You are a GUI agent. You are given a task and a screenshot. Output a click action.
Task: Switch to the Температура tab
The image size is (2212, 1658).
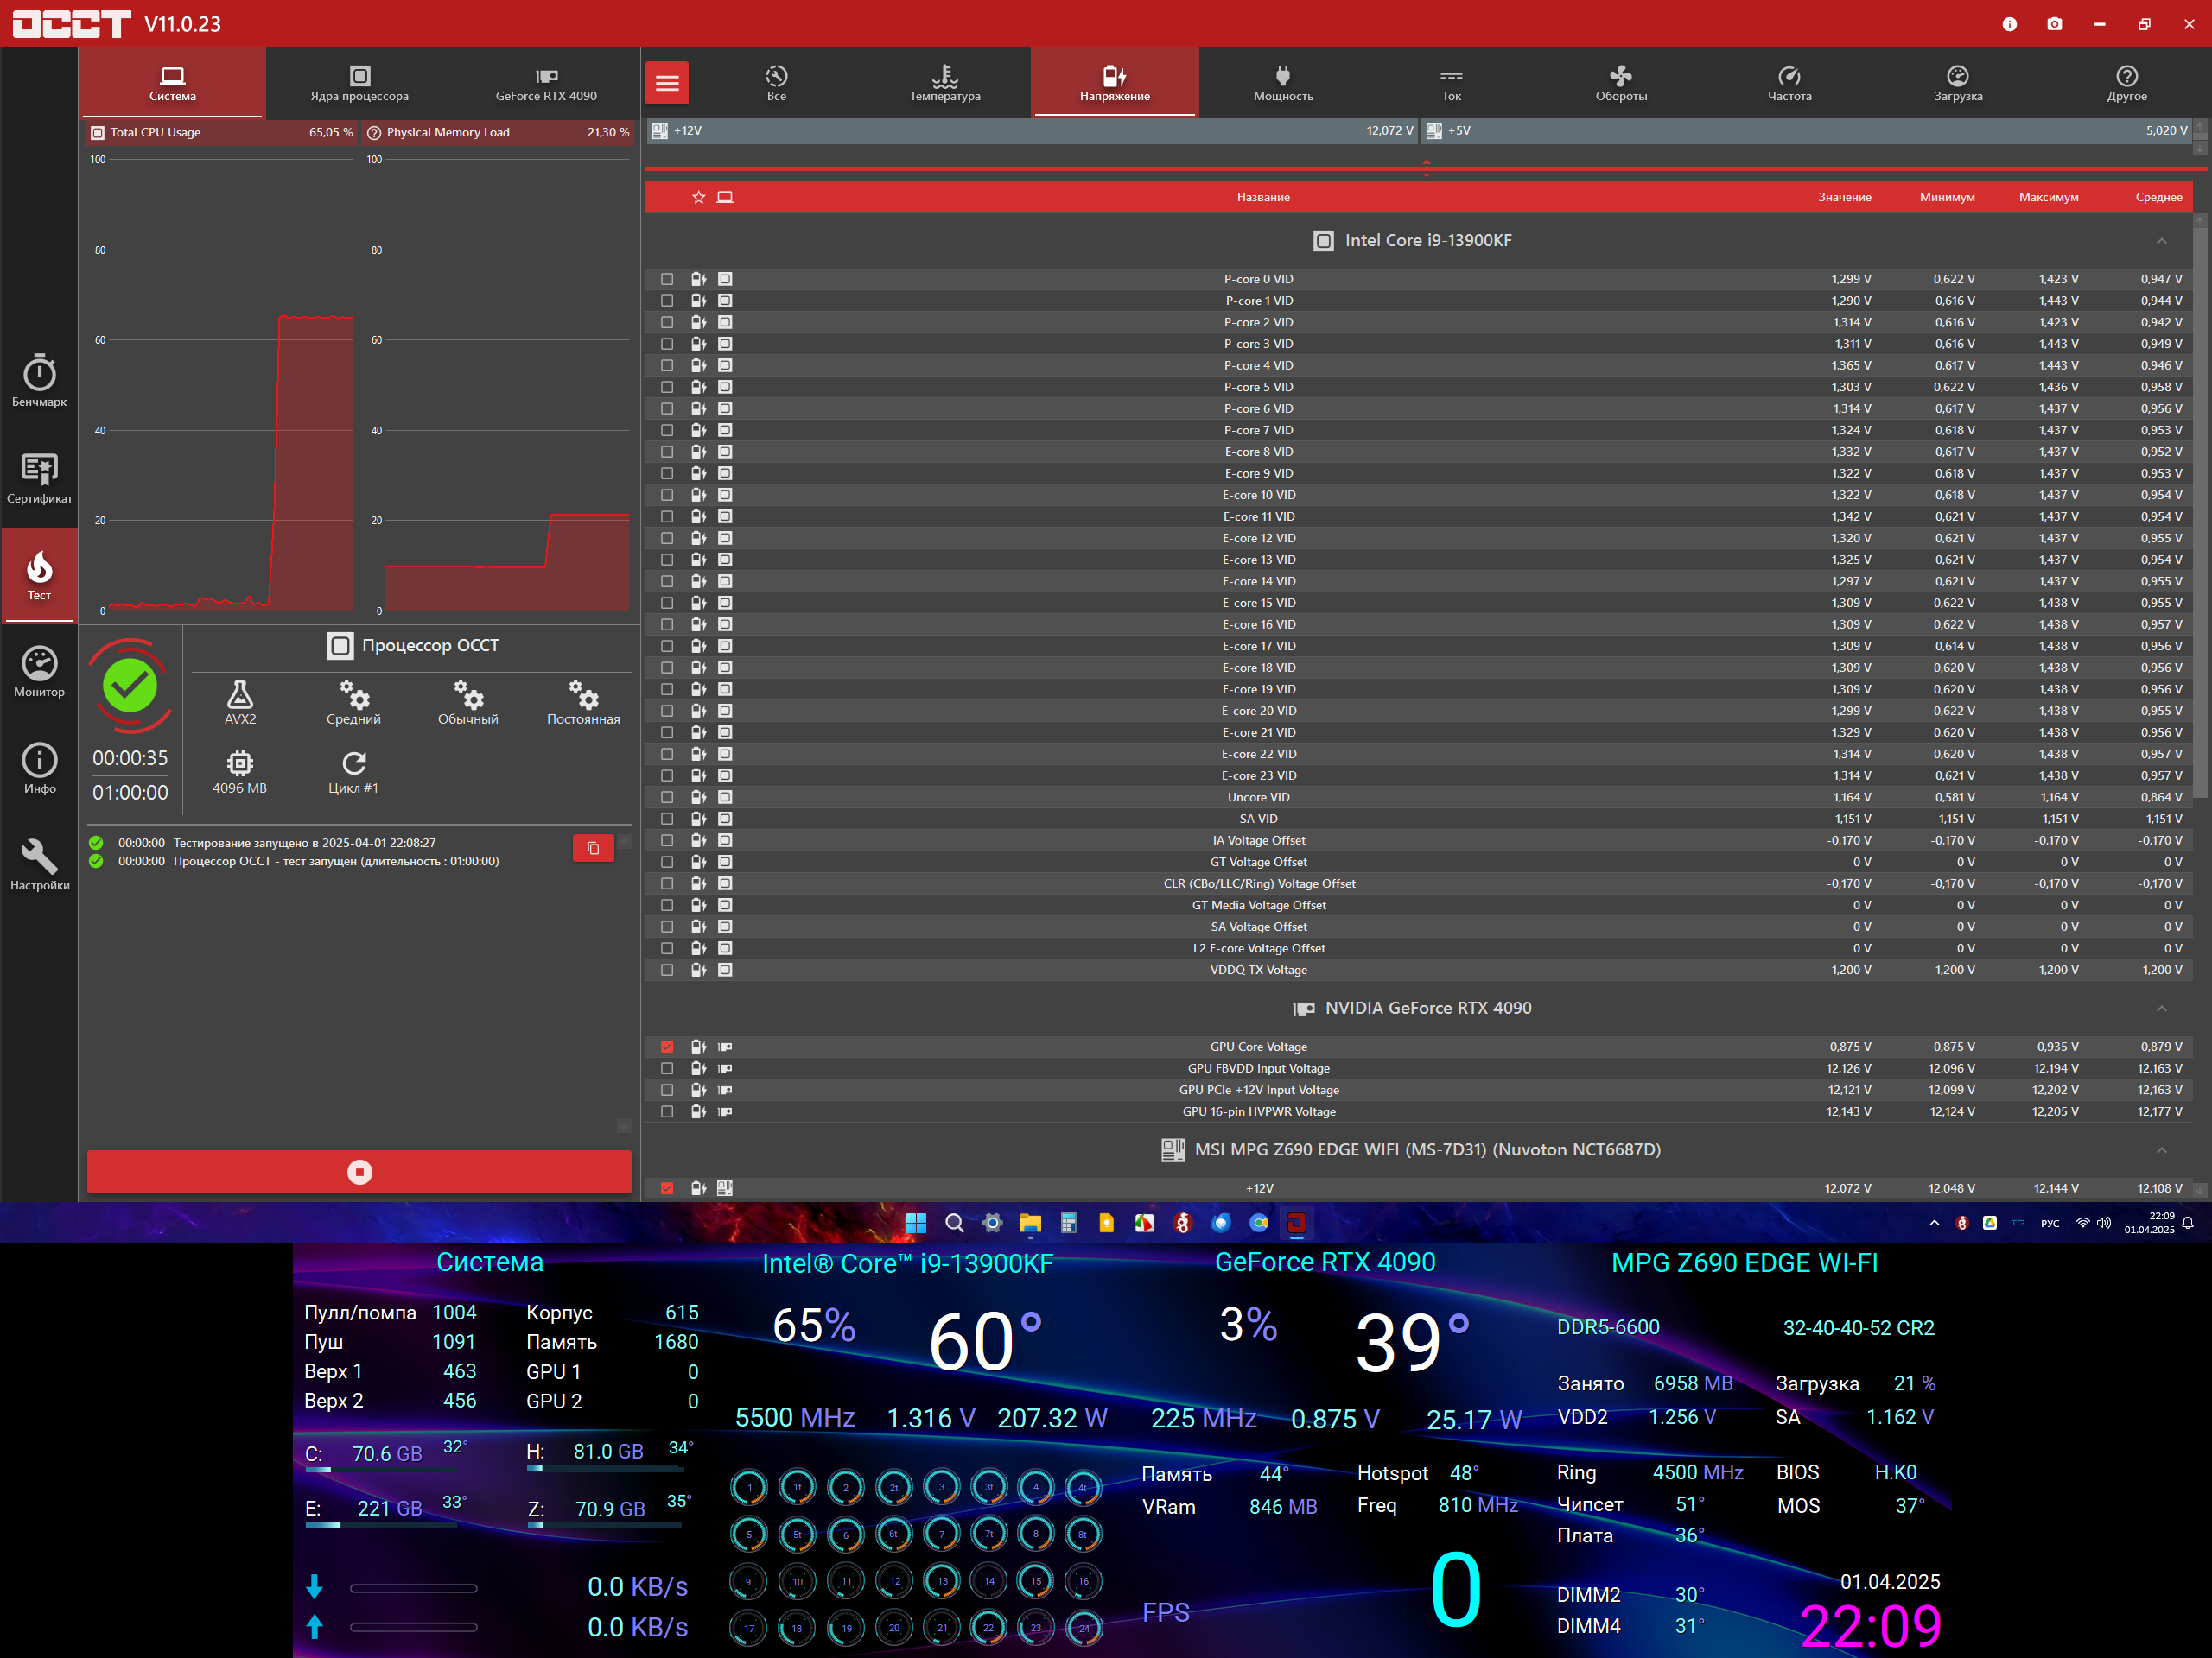pyautogui.click(x=944, y=83)
